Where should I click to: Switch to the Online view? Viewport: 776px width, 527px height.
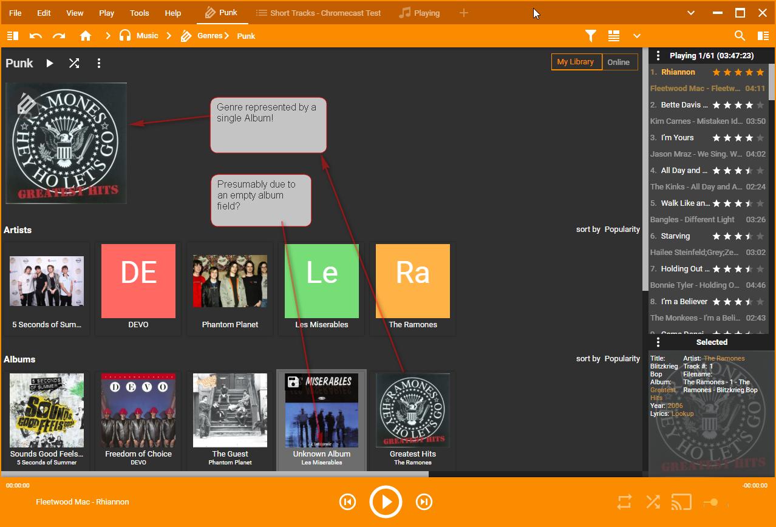[618, 62]
